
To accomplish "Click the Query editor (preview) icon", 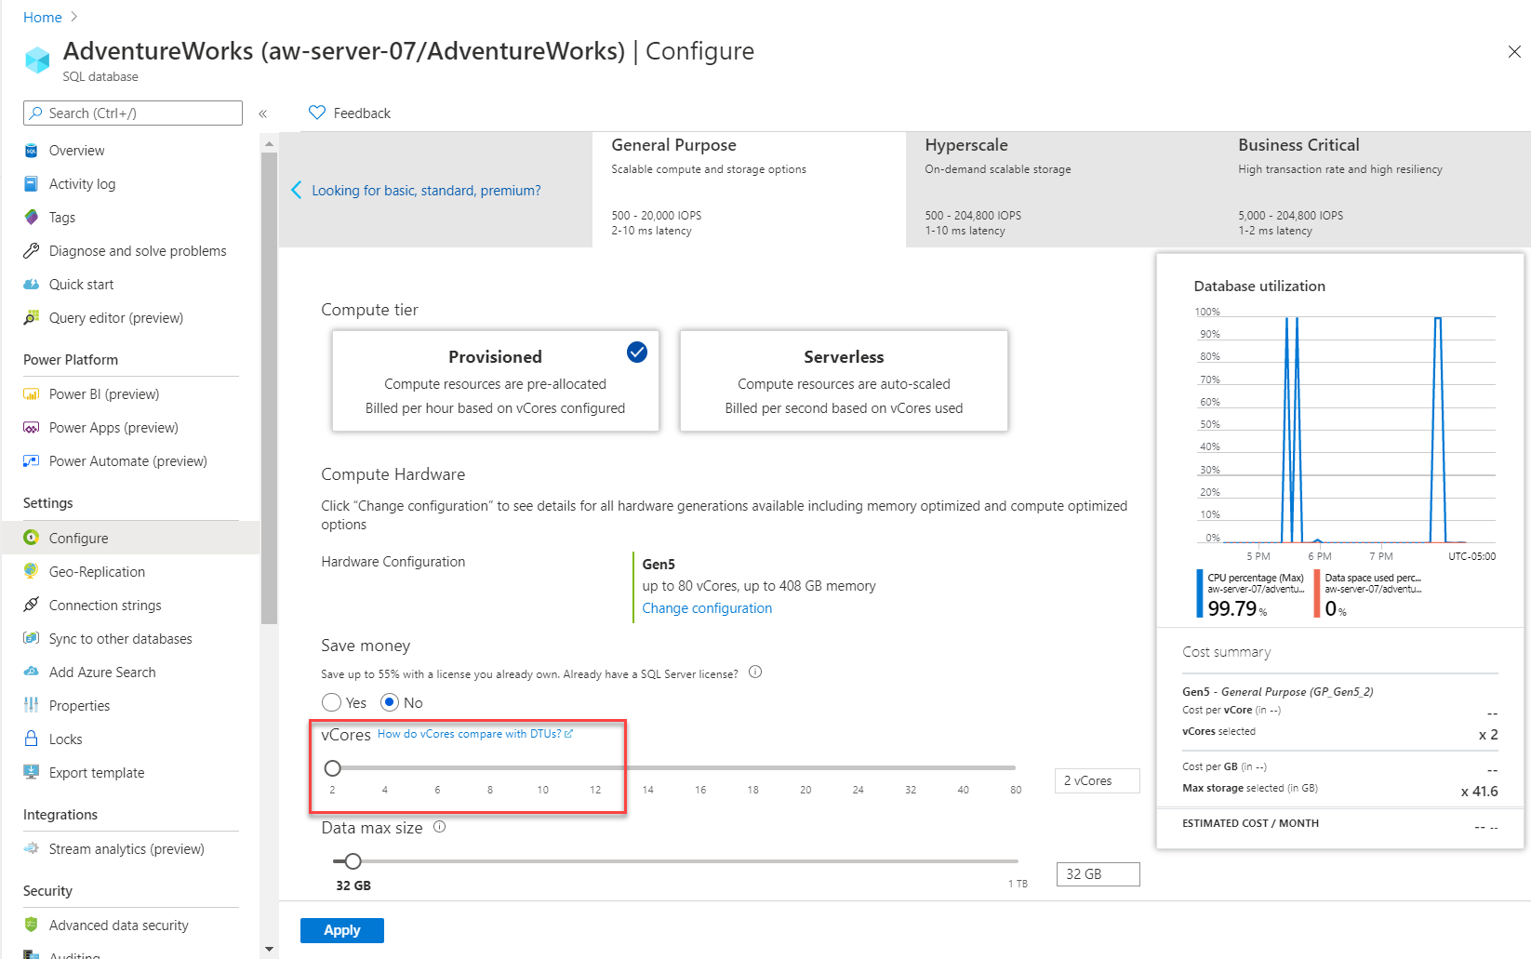I will pyautogui.click(x=32, y=318).
